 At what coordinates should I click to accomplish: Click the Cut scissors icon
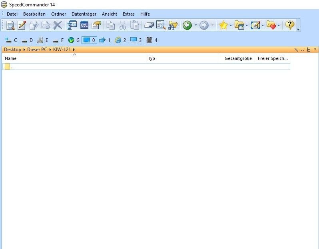click(122, 26)
